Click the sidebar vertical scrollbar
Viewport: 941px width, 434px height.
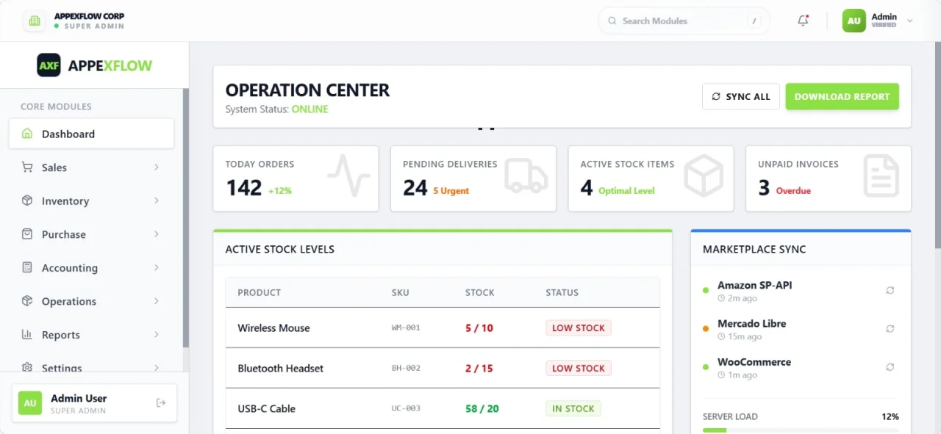click(186, 217)
